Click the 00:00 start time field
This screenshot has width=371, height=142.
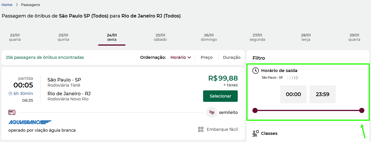[x=293, y=94]
